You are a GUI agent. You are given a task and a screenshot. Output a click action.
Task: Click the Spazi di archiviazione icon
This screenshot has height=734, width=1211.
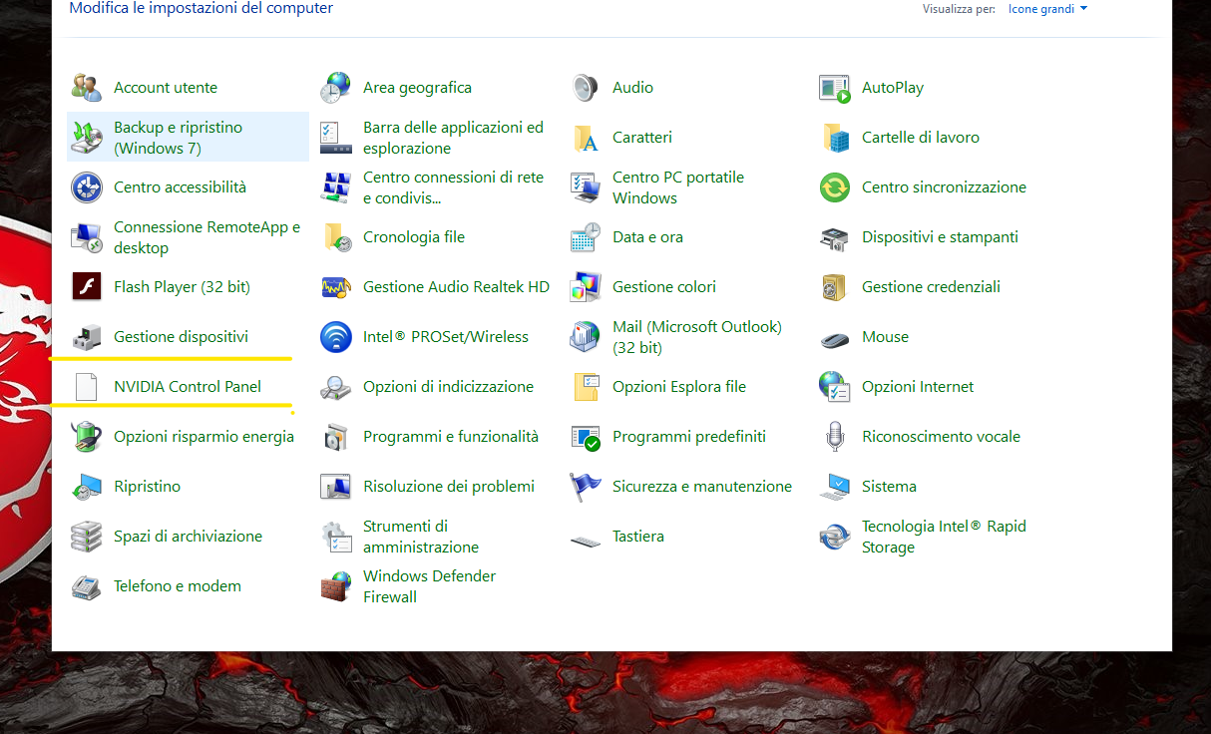(x=87, y=537)
